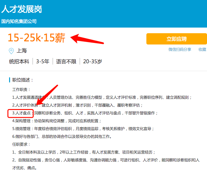Click the red-boxed 3.人才盘点 item
Viewport: 207px width, 172px height.
click(x=21, y=113)
